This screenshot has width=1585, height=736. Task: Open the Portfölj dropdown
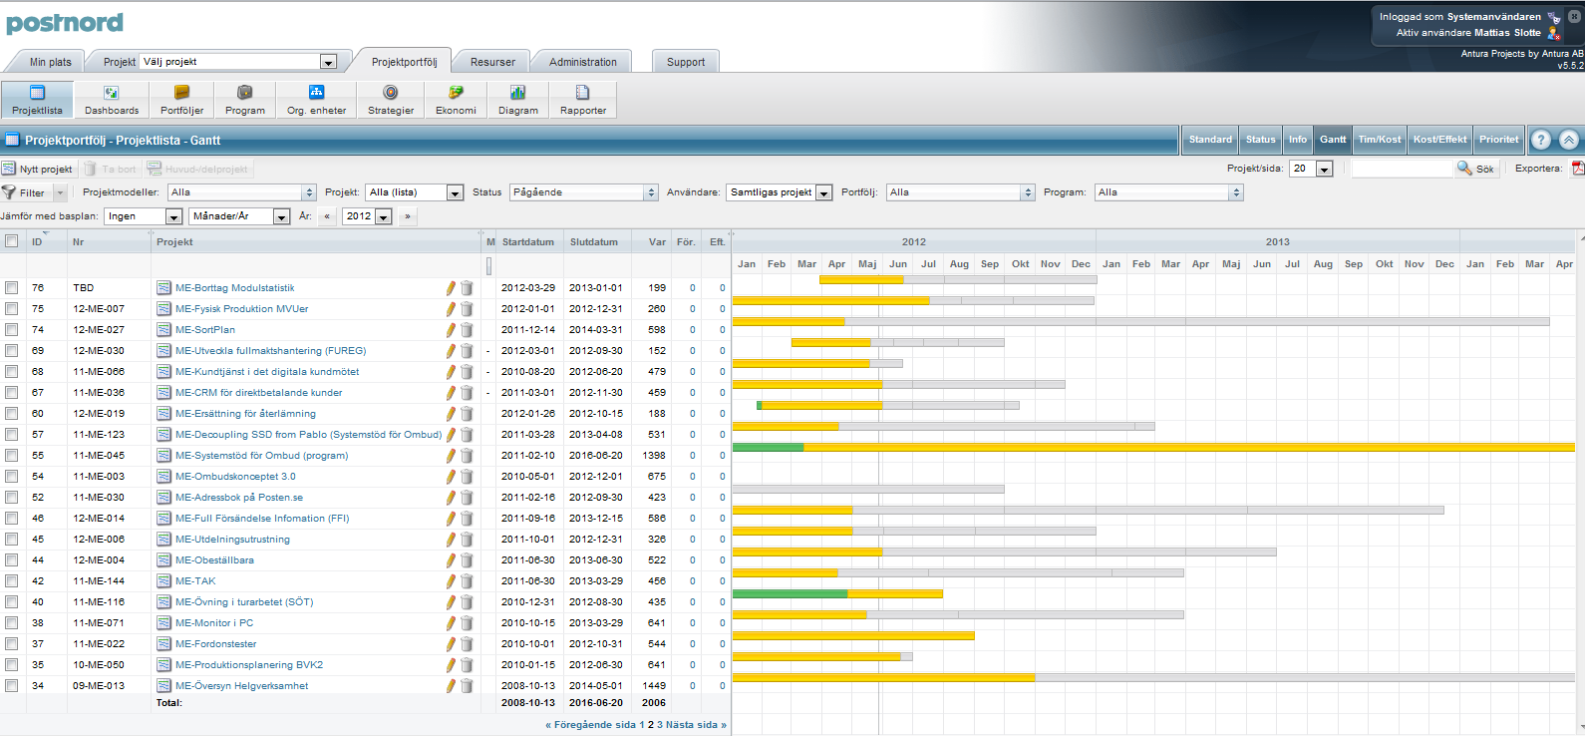(x=961, y=192)
